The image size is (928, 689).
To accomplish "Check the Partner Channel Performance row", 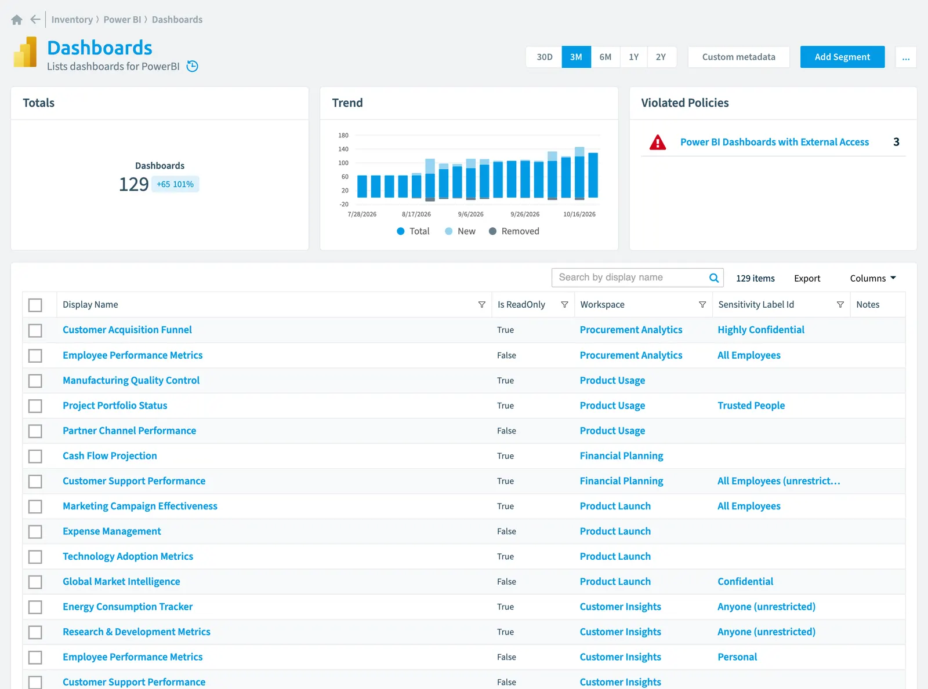I will click(x=35, y=431).
